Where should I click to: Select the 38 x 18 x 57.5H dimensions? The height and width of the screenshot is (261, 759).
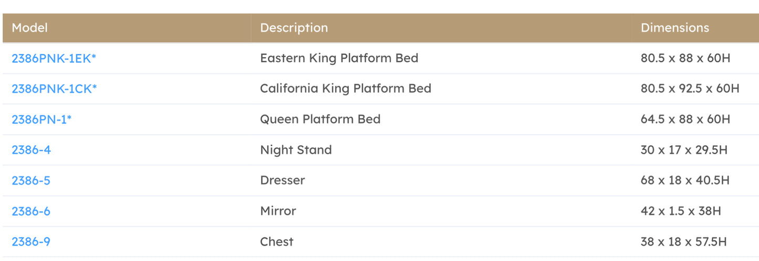[x=683, y=242]
